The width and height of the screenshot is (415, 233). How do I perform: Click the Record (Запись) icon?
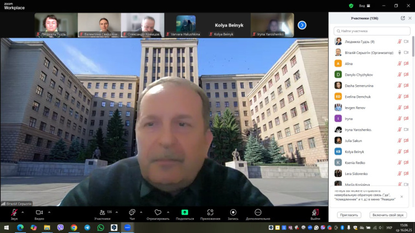tap(233, 213)
